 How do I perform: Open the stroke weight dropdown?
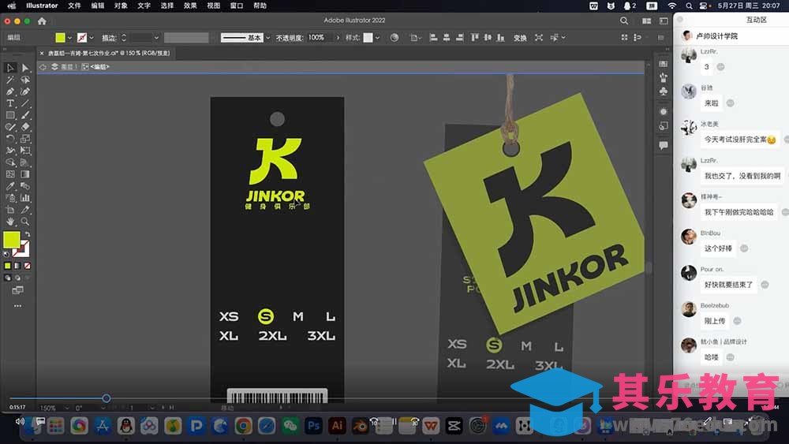pos(156,38)
